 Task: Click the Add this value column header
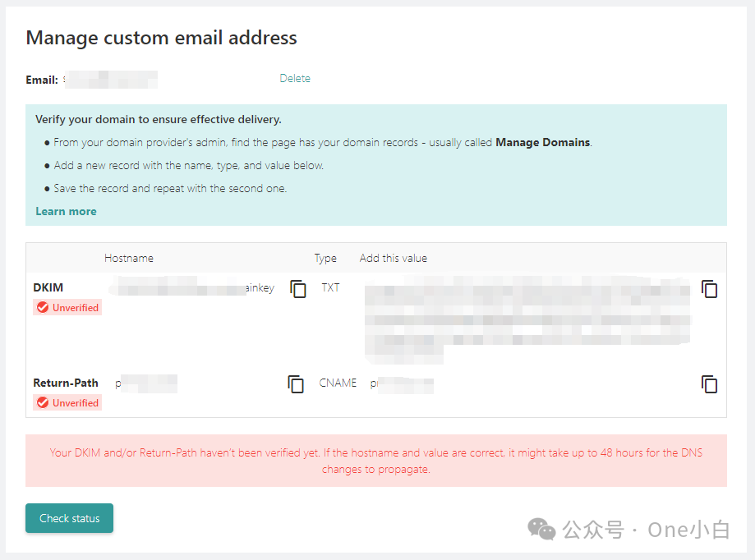pyautogui.click(x=393, y=259)
